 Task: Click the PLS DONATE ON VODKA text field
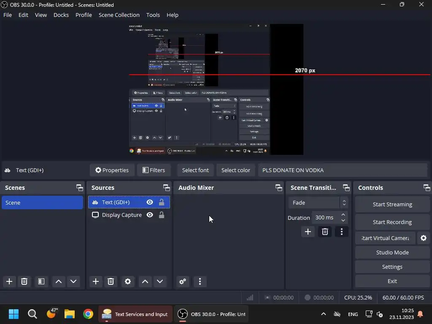[x=343, y=170]
